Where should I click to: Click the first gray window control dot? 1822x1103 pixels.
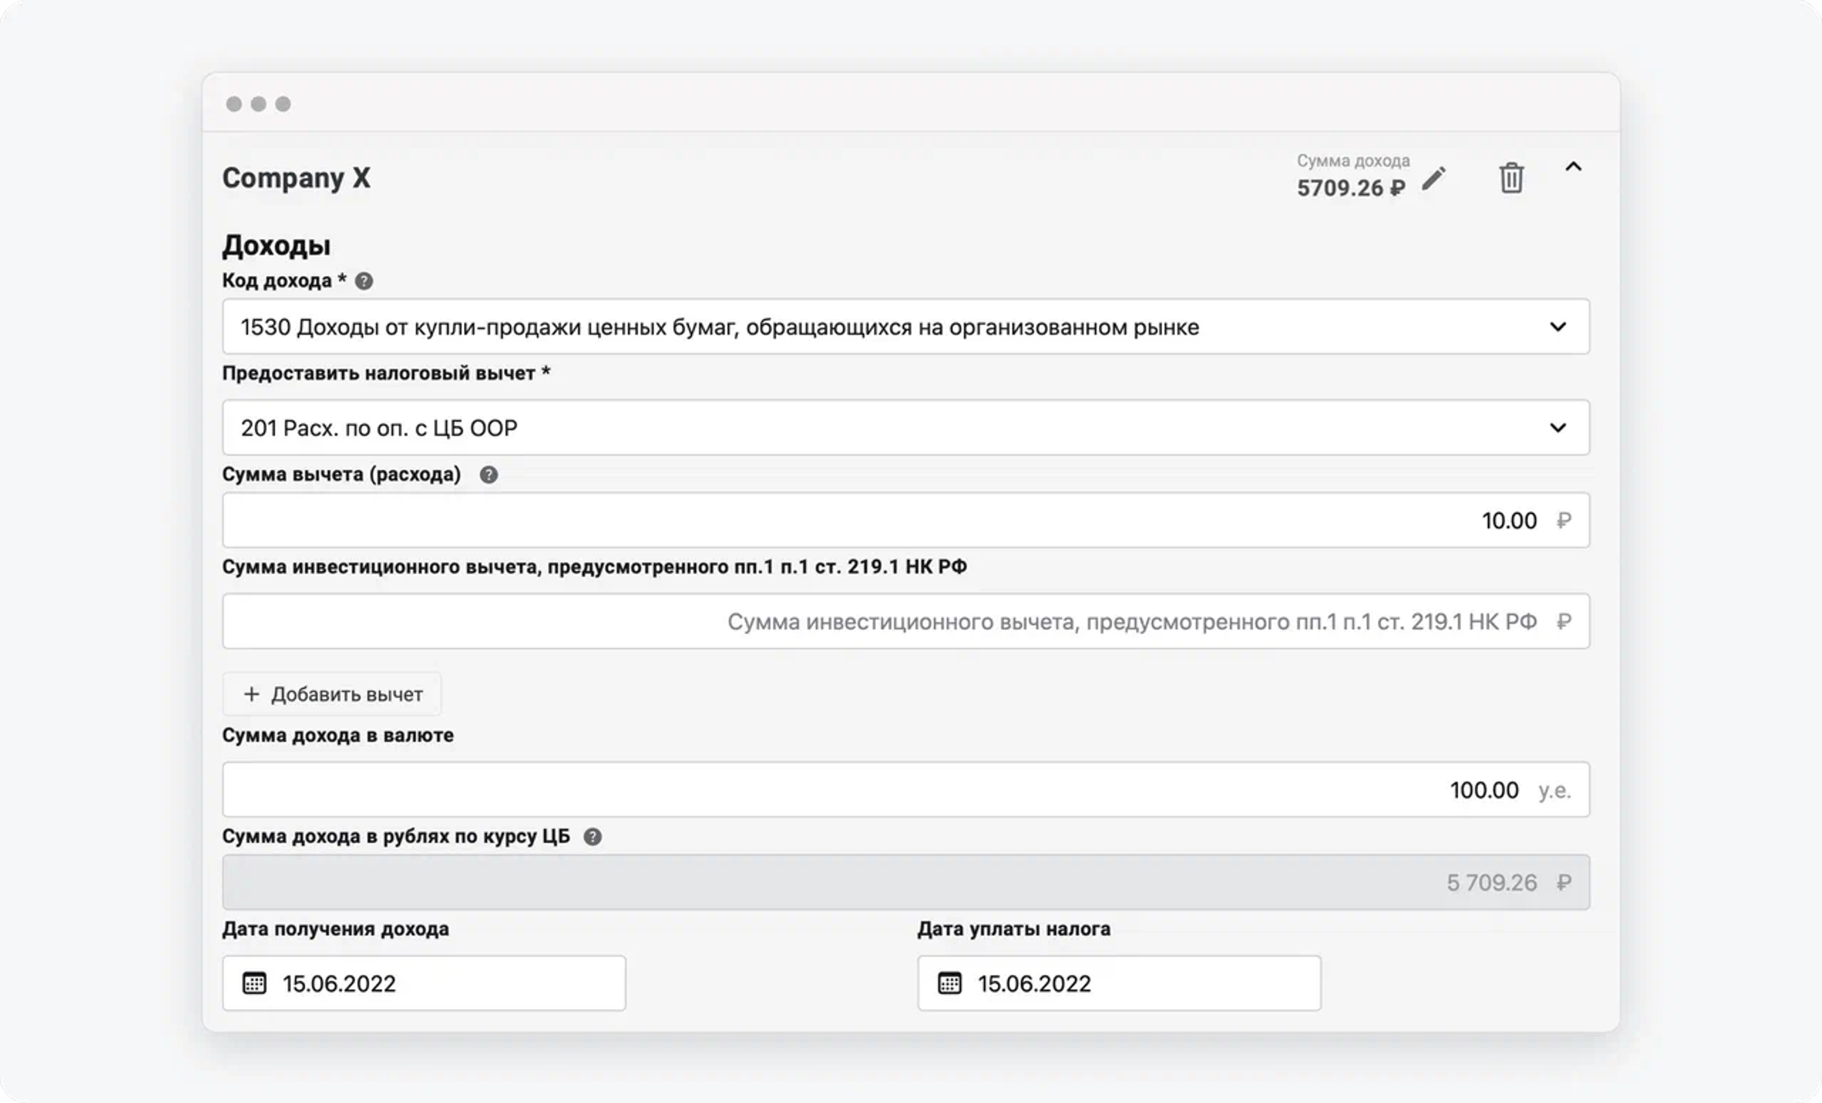click(234, 104)
